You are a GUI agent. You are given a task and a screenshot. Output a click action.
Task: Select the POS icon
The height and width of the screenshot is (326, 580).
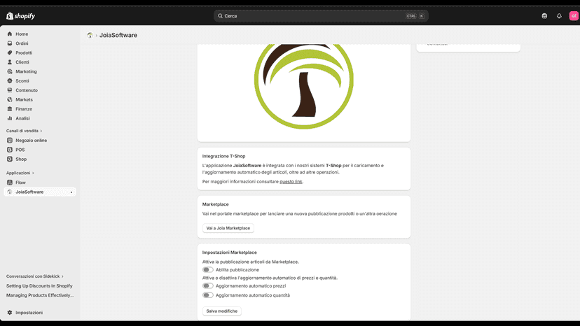10,150
